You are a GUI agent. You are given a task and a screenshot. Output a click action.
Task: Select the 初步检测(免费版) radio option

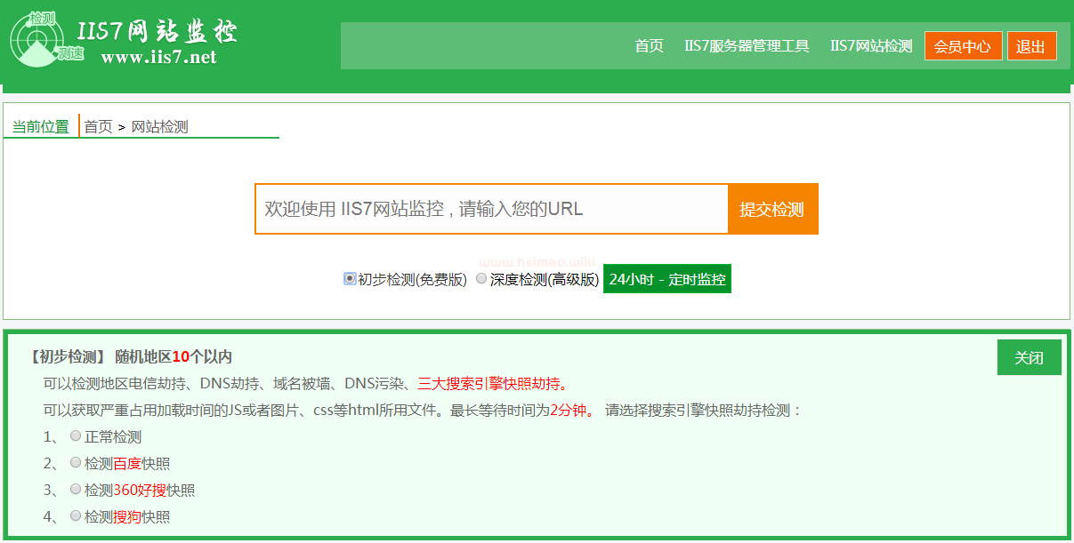click(x=350, y=279)
